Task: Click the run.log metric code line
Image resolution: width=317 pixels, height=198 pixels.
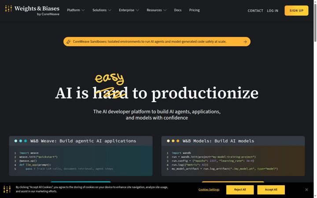Action: [190, 165]
